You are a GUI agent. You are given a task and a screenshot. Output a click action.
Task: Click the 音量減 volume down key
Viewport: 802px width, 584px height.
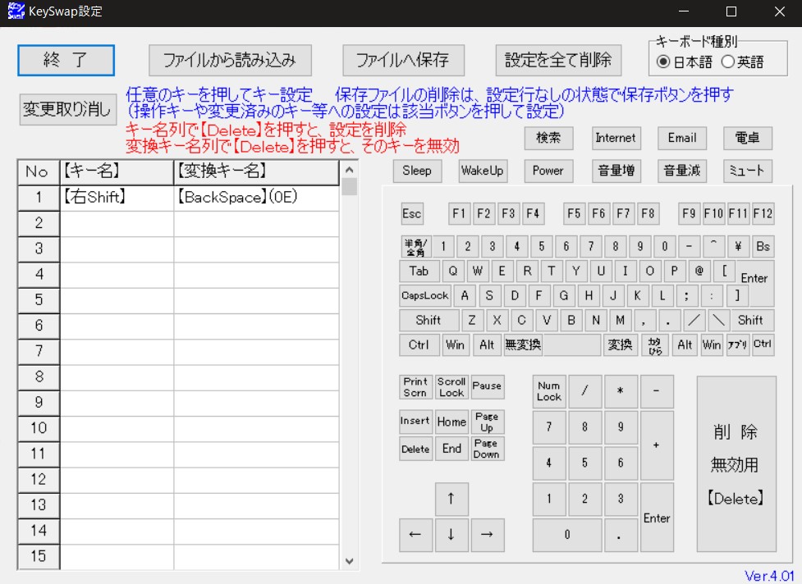coord(682,171)
